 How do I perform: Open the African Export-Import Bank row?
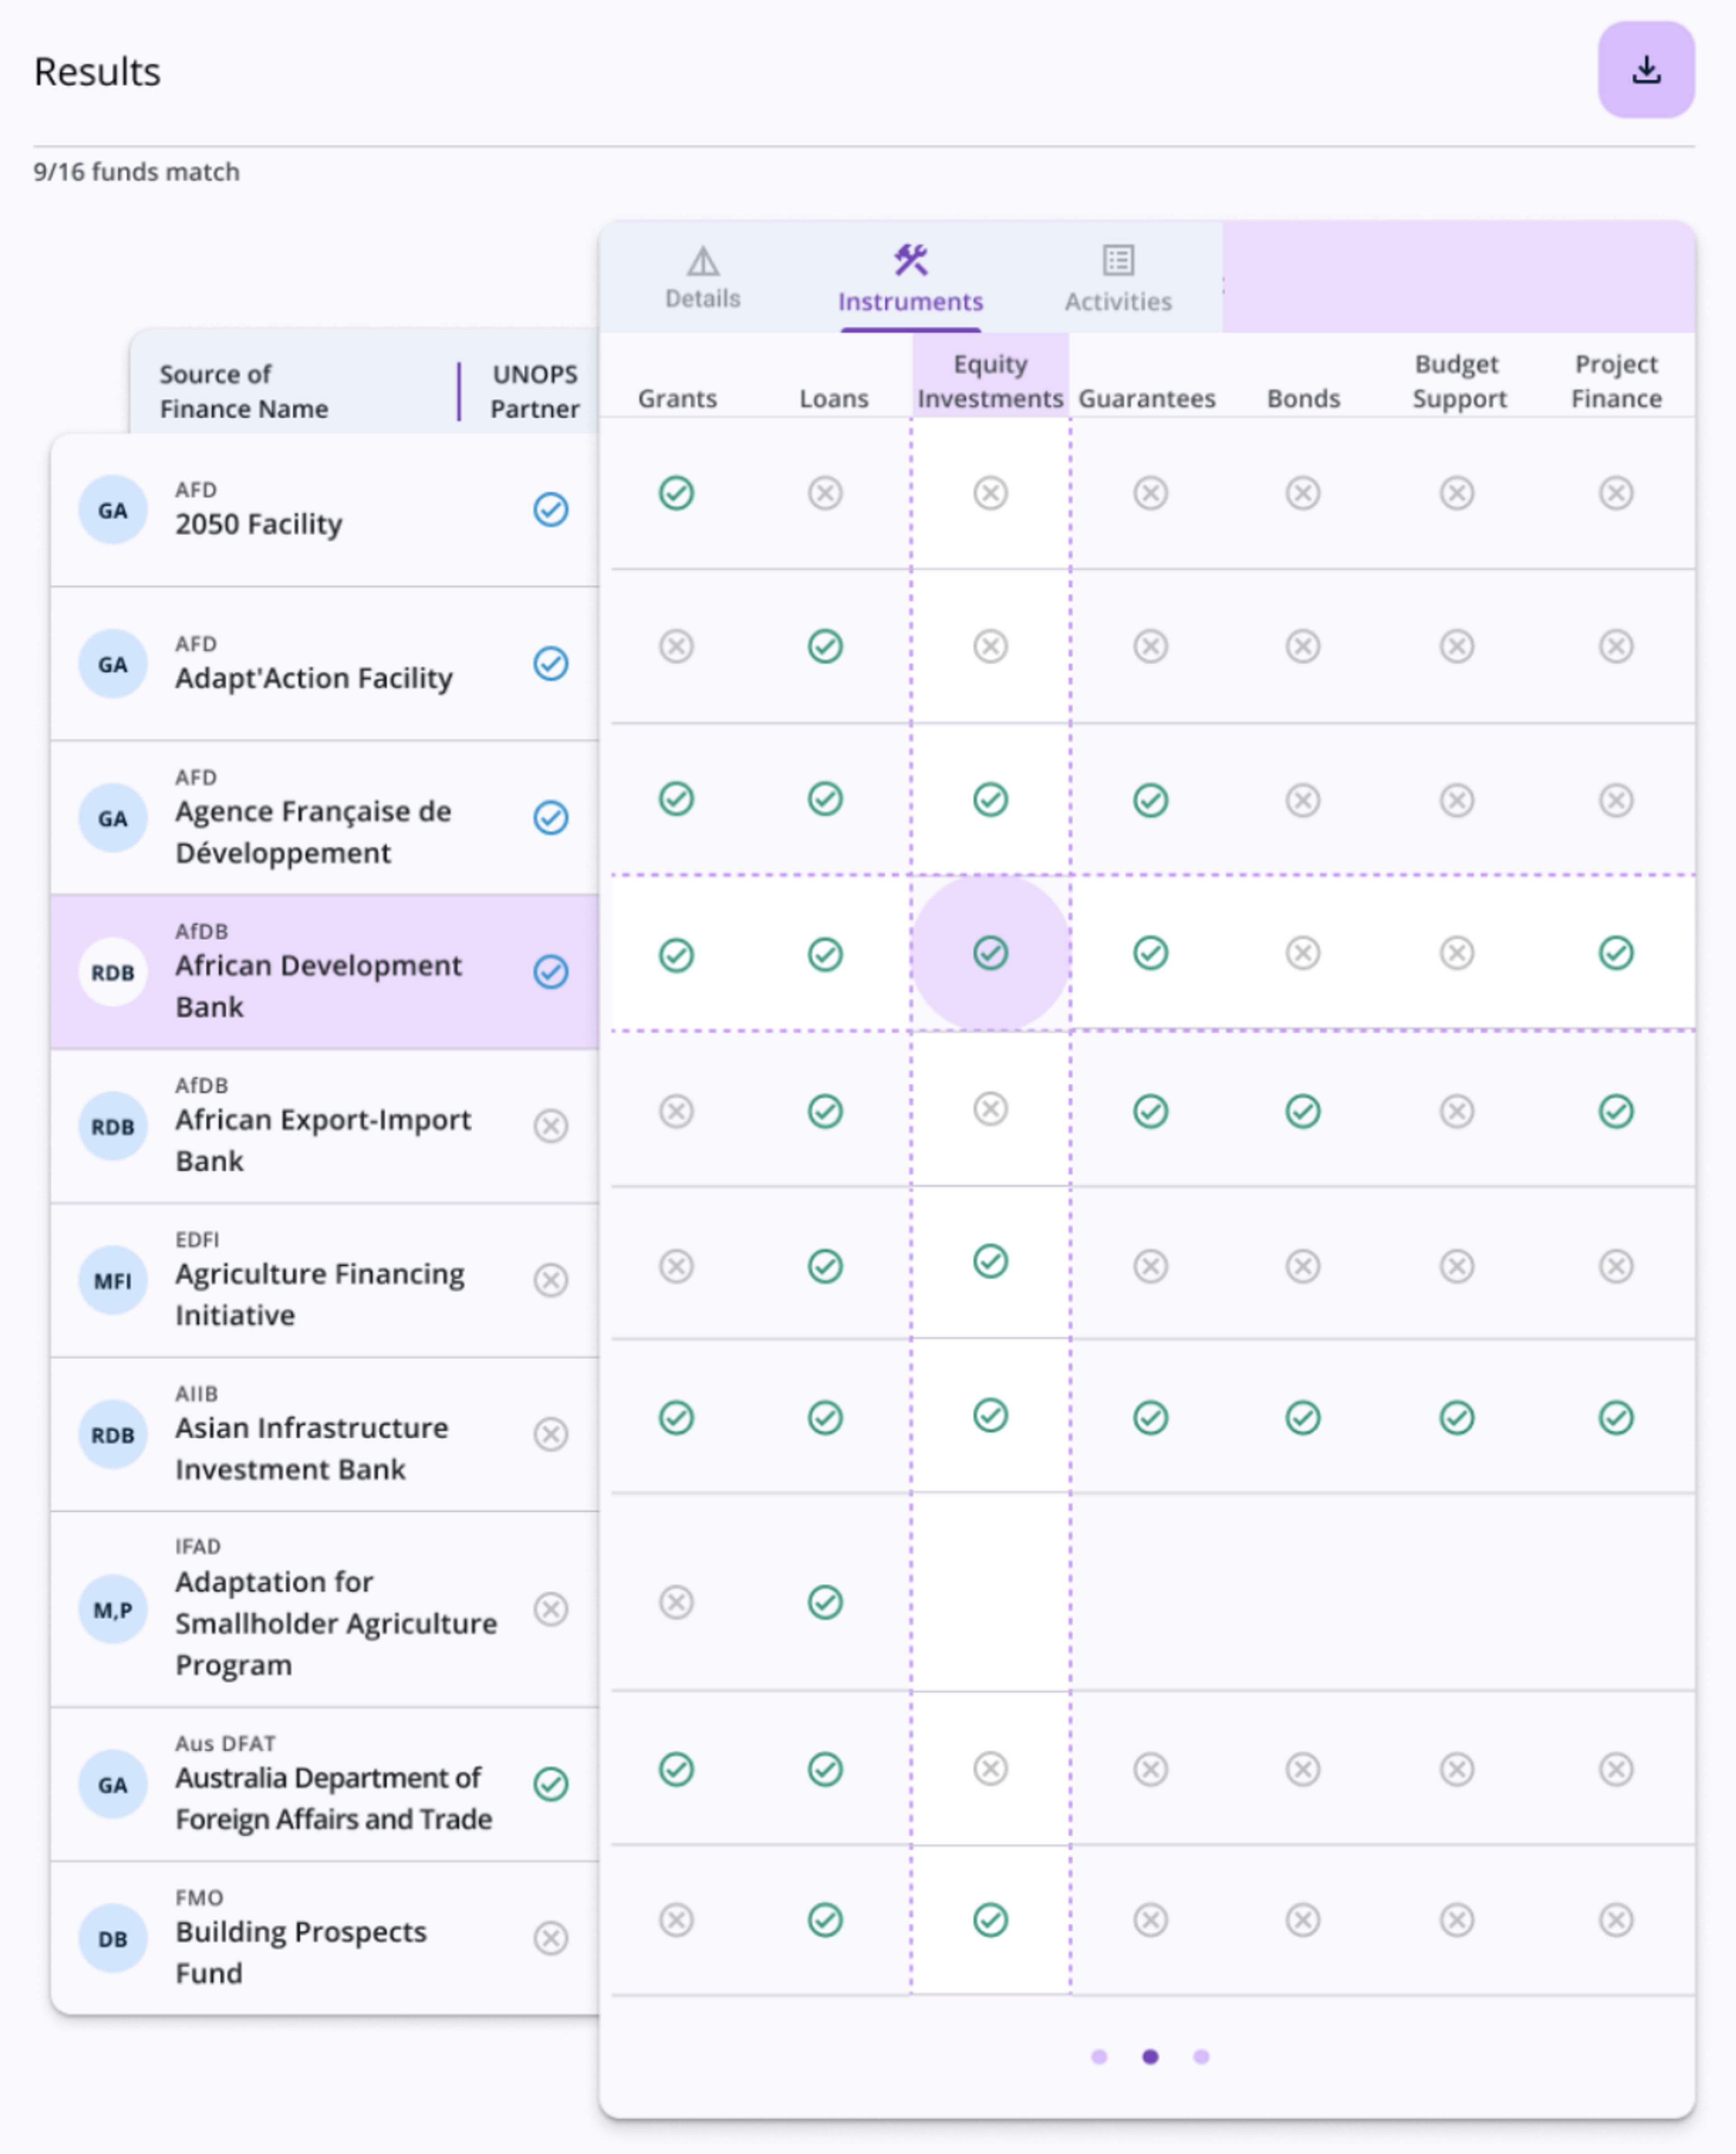pos(322,1139)
